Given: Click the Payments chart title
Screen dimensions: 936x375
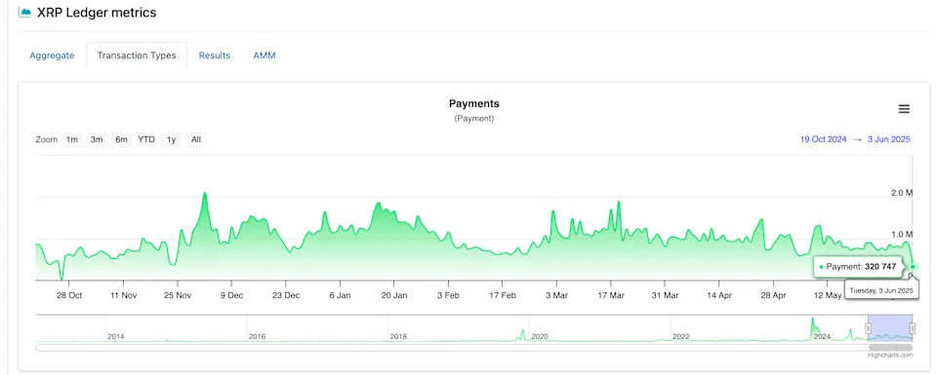Looking at the screenshot, I should pyautogui.click(x=474, y=104).
